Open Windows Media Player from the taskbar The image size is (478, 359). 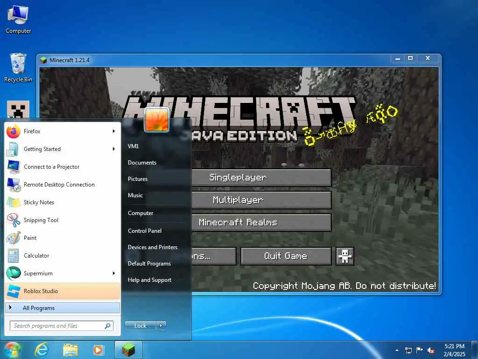tap(98, 350)
